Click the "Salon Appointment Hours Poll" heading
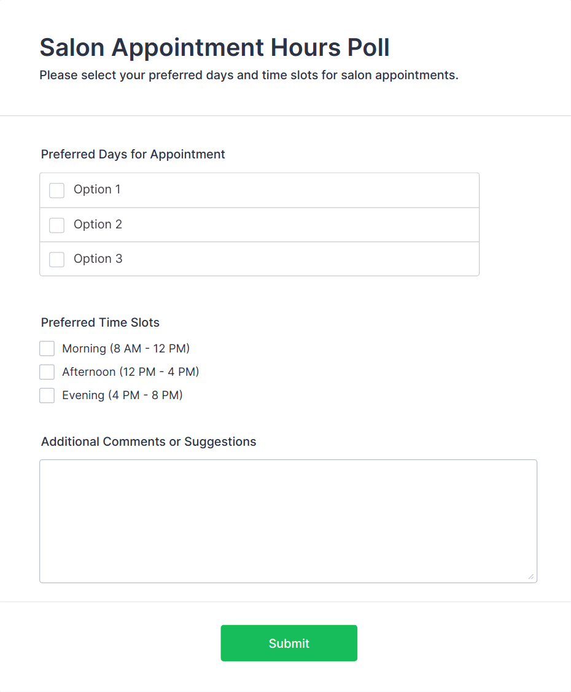 coord(214,47)
